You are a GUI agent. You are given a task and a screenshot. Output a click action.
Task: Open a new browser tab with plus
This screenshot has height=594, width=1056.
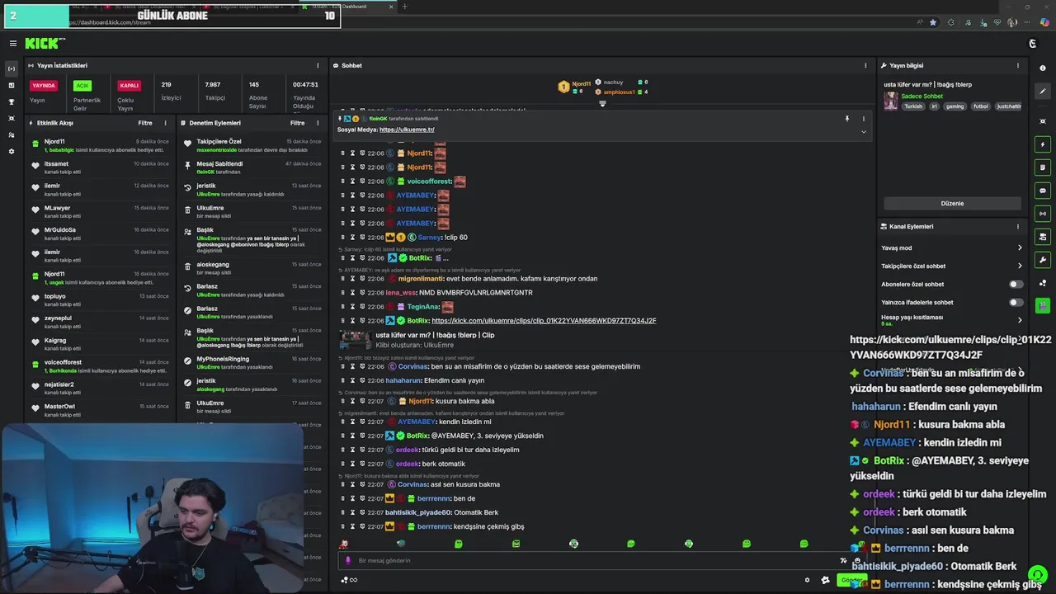pyautogui.click(x=404, y=7)
